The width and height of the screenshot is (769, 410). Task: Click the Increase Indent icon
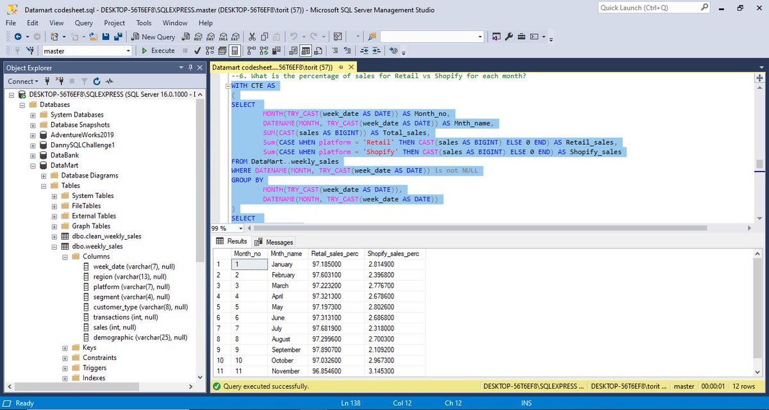(x=376, y=51)
